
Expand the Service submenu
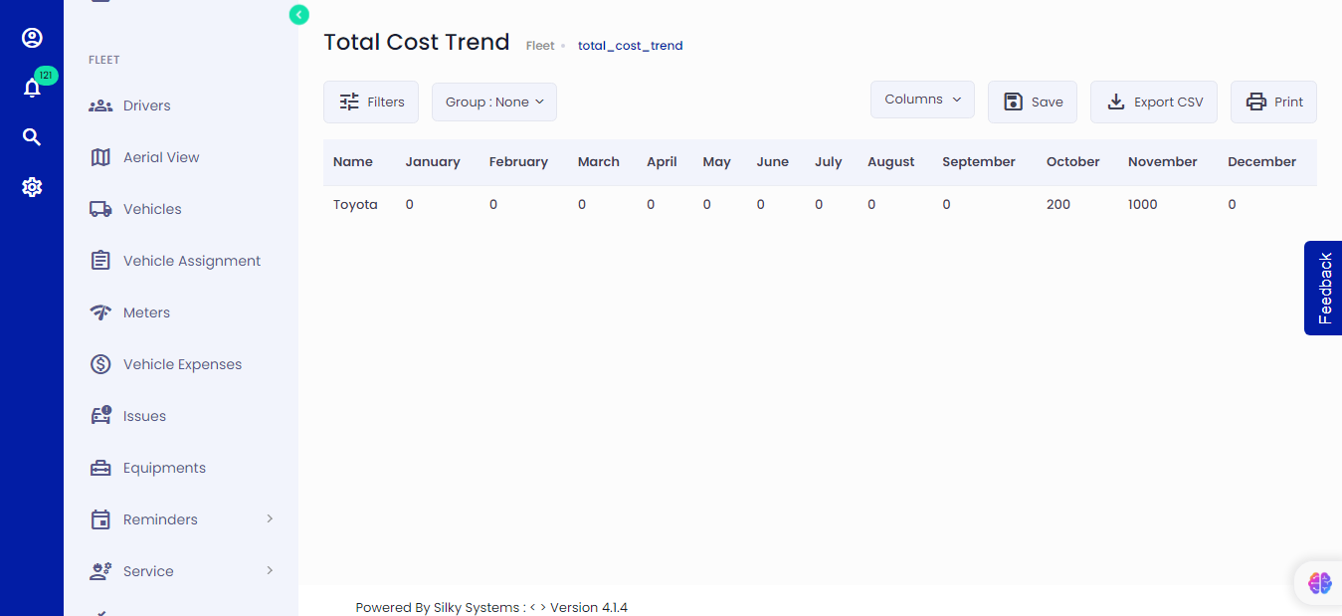pyautogui.click(x=270, y=571)
